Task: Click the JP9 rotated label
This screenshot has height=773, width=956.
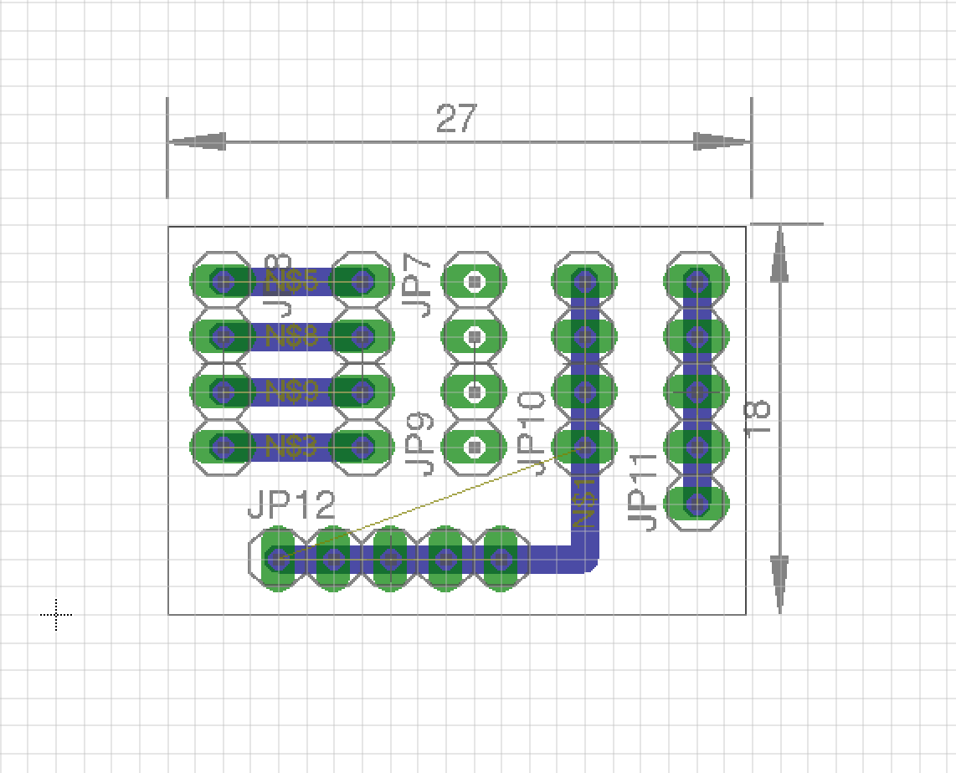Action: tap(420, 444)
